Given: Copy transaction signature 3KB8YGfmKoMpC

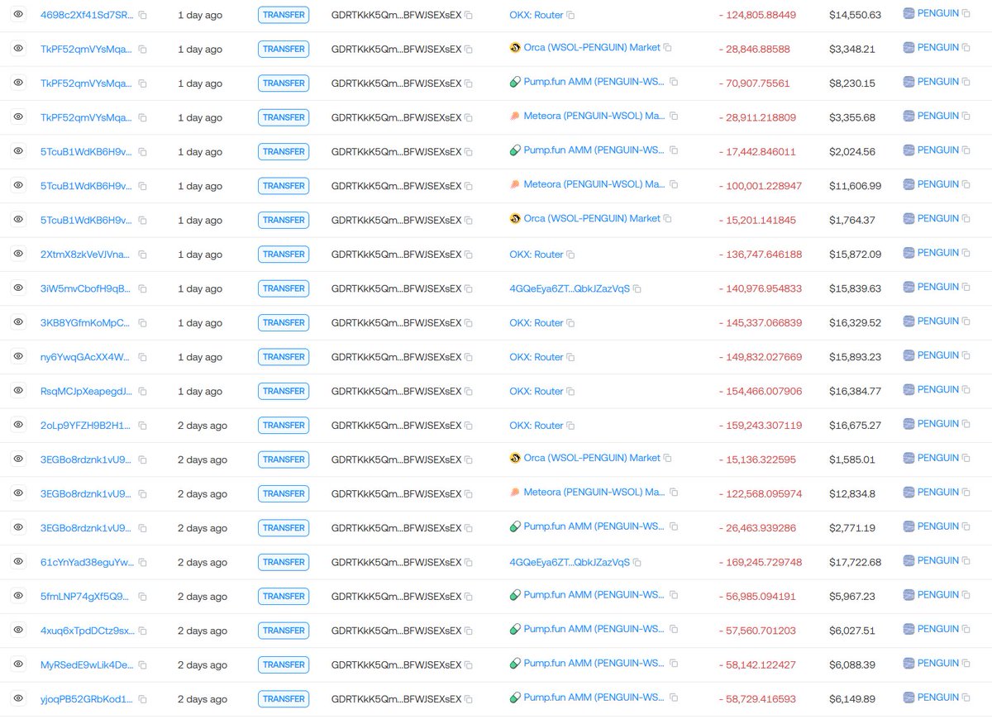Looking at the screenshot, I should 143,323.
